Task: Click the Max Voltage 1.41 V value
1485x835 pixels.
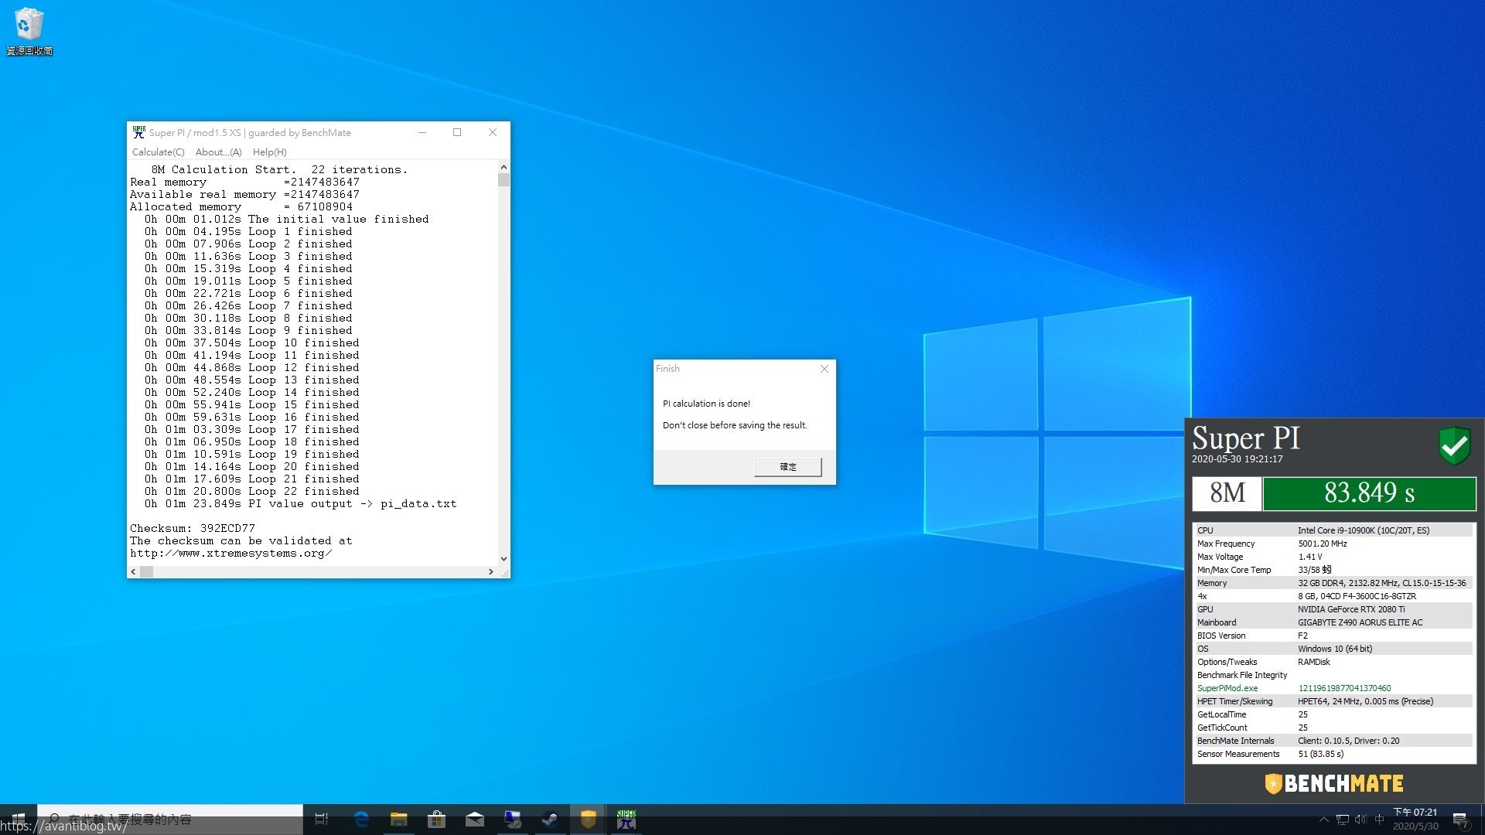Action: (x=1310, y=557)
